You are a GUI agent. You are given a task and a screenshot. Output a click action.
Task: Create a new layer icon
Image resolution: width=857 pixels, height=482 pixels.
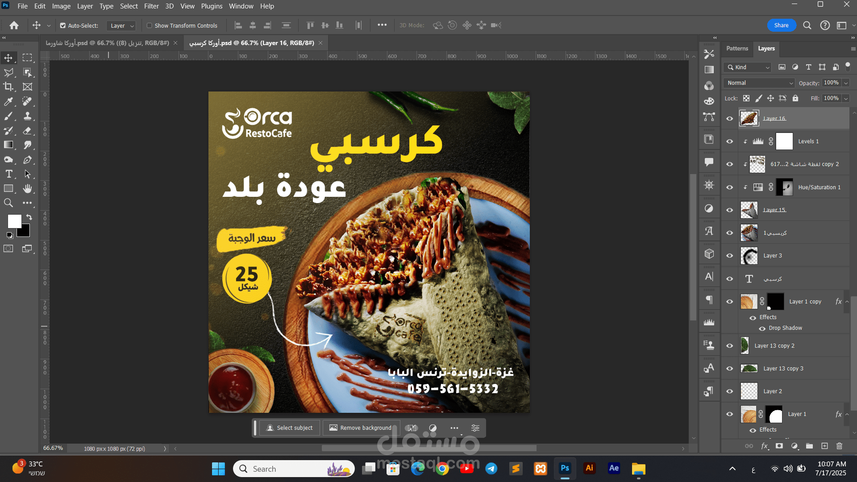pos(824,446)
